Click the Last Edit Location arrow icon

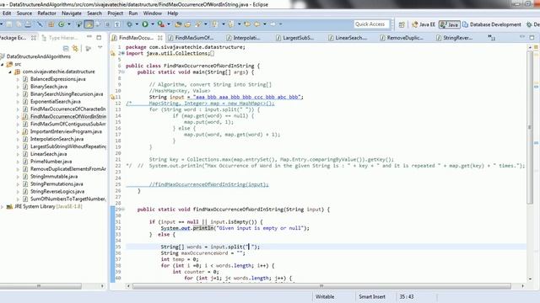coord(247,24)
